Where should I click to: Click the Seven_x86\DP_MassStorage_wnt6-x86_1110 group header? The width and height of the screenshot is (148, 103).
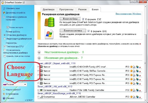[59, 93]
